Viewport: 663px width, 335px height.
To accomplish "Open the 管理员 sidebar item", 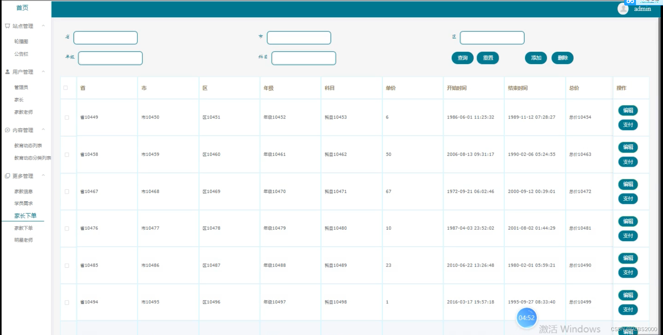I will coord(21,87).
